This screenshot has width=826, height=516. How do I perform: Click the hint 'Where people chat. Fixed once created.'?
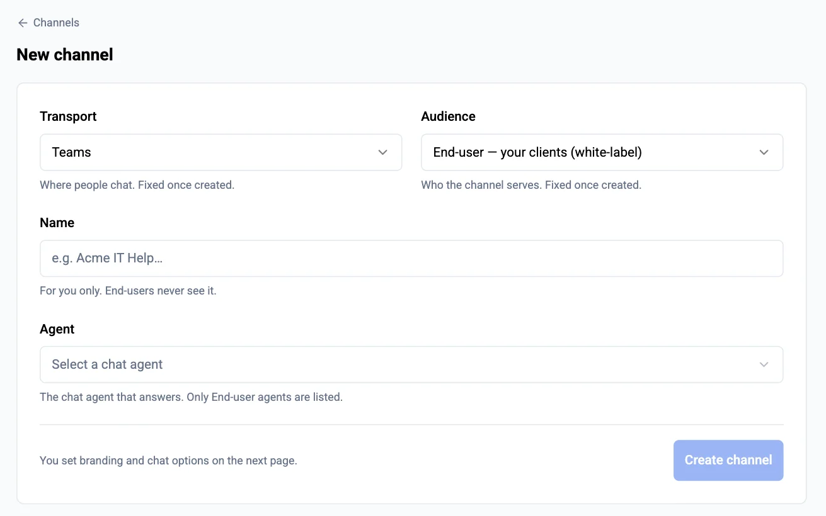[137, 185]
